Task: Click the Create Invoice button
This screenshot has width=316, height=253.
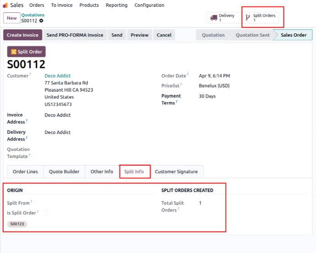Action: click(x=23, y=35)
